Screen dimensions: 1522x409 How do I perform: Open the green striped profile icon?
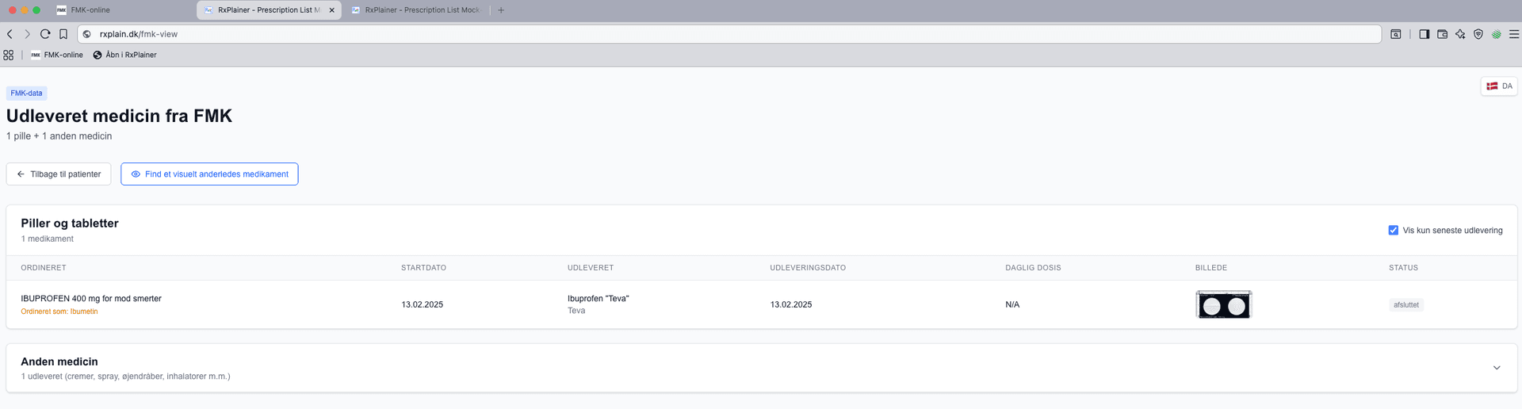(1497, 34)
